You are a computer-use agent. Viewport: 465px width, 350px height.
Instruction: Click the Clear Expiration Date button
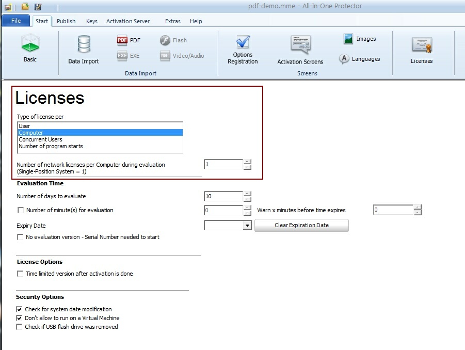pyautogui.click(x=301, y=225)
